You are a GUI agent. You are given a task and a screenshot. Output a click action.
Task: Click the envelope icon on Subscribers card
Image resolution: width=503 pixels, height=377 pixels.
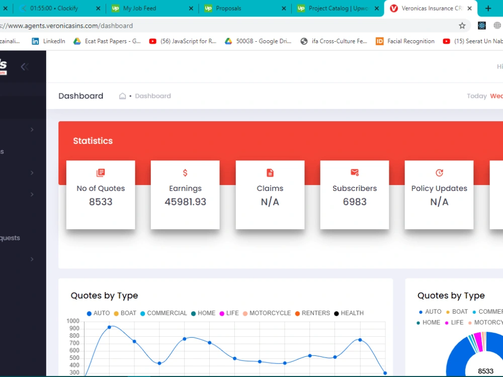click(355, 172)
